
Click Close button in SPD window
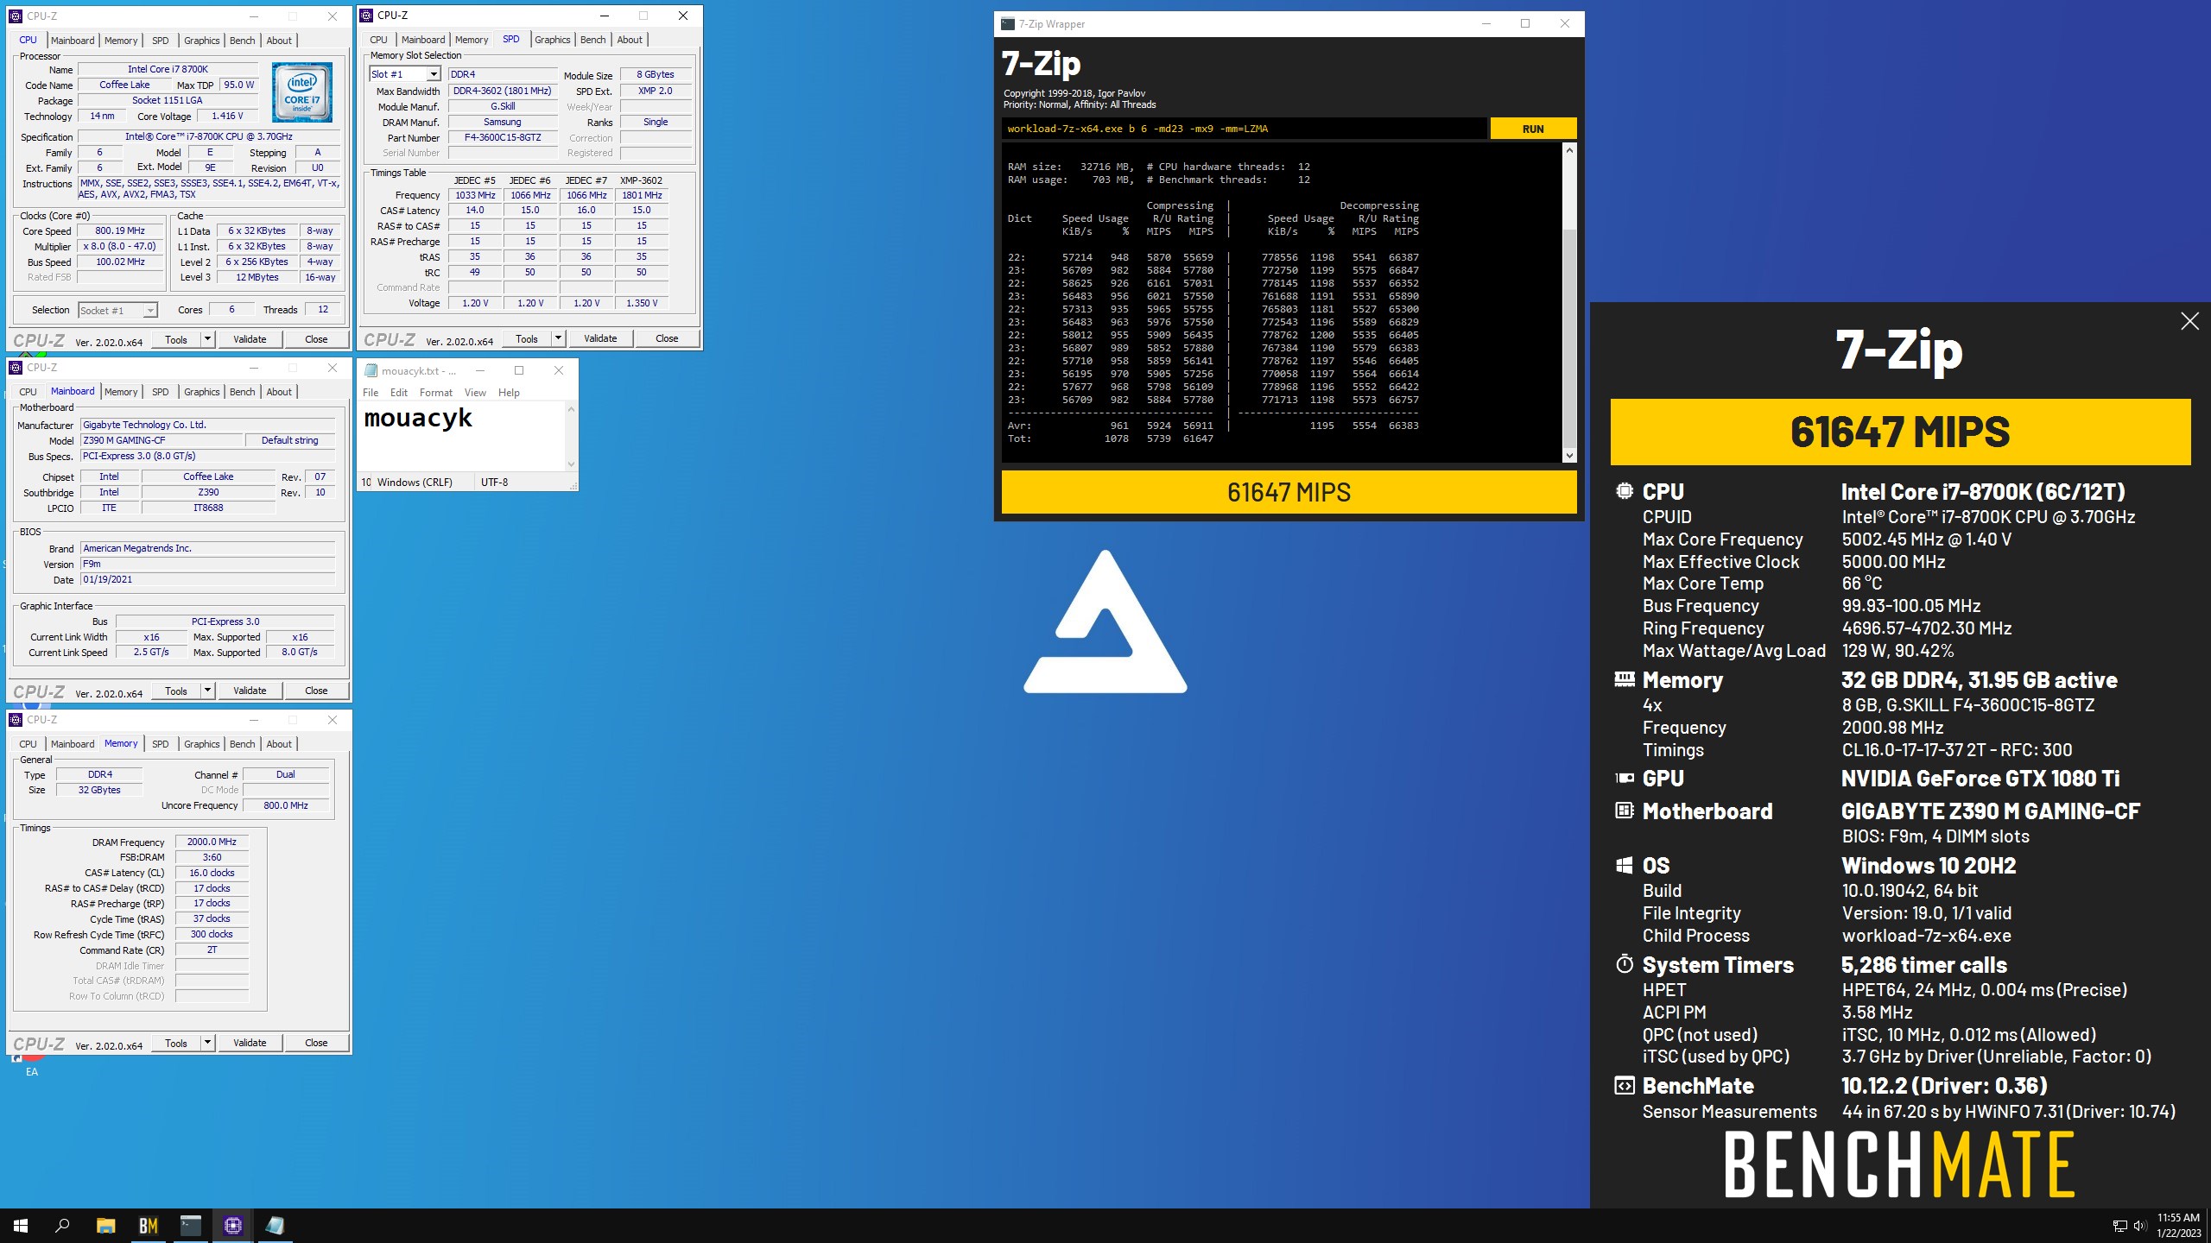click(x=667, y=338)
